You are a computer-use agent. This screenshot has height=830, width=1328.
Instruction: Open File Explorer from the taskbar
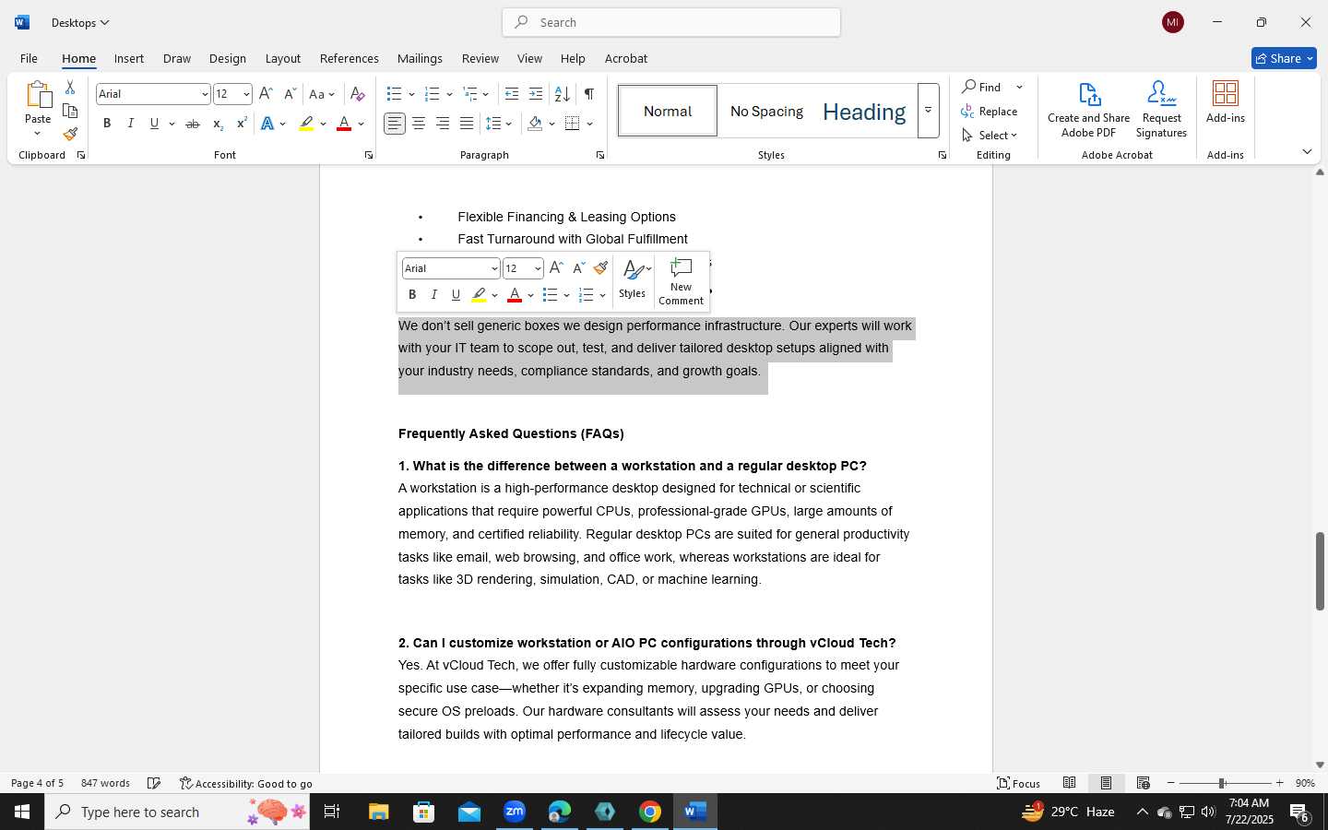click(x=379, y=812)
